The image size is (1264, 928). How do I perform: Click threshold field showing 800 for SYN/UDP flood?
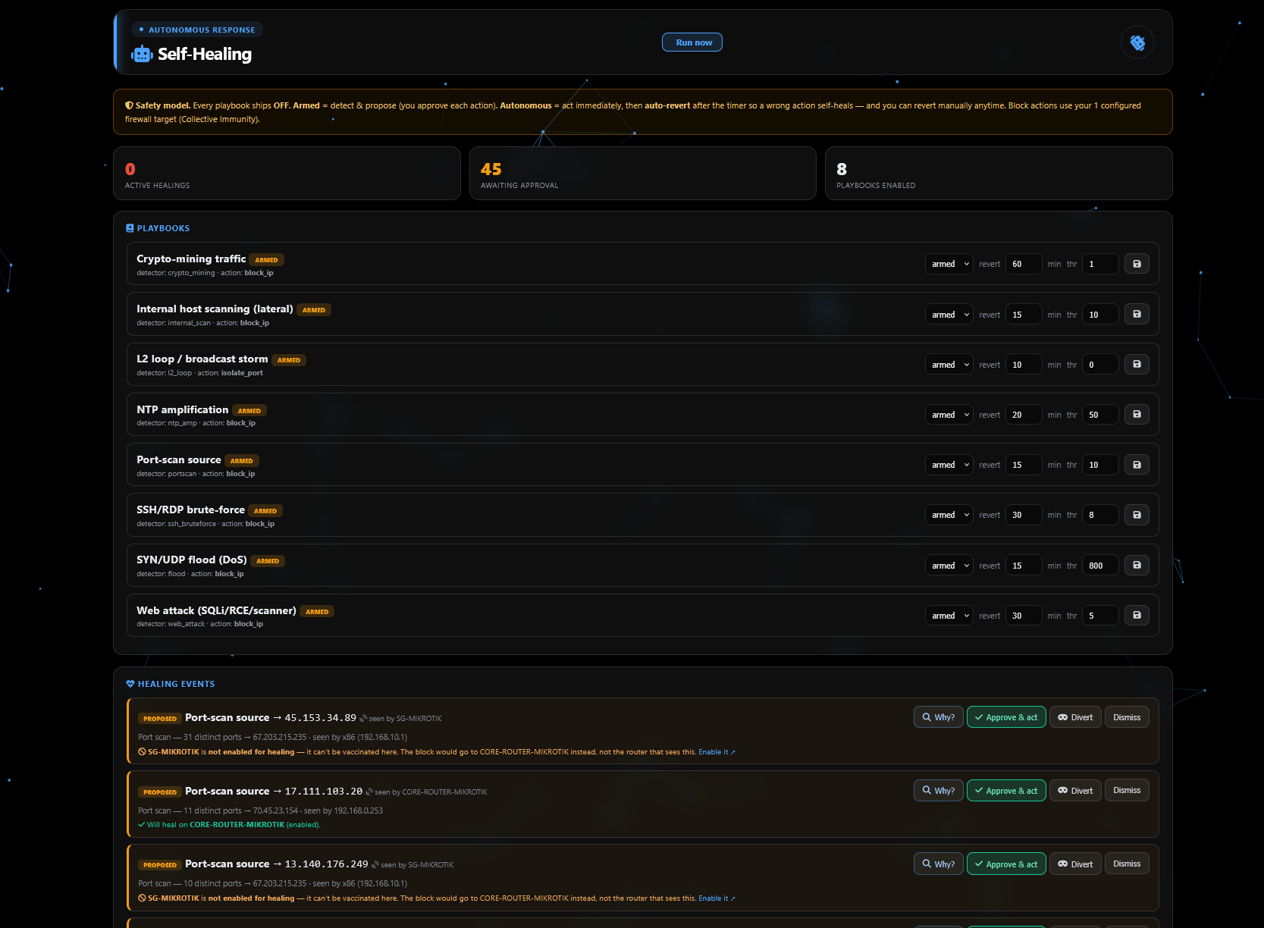click(x=1100, y=566)
